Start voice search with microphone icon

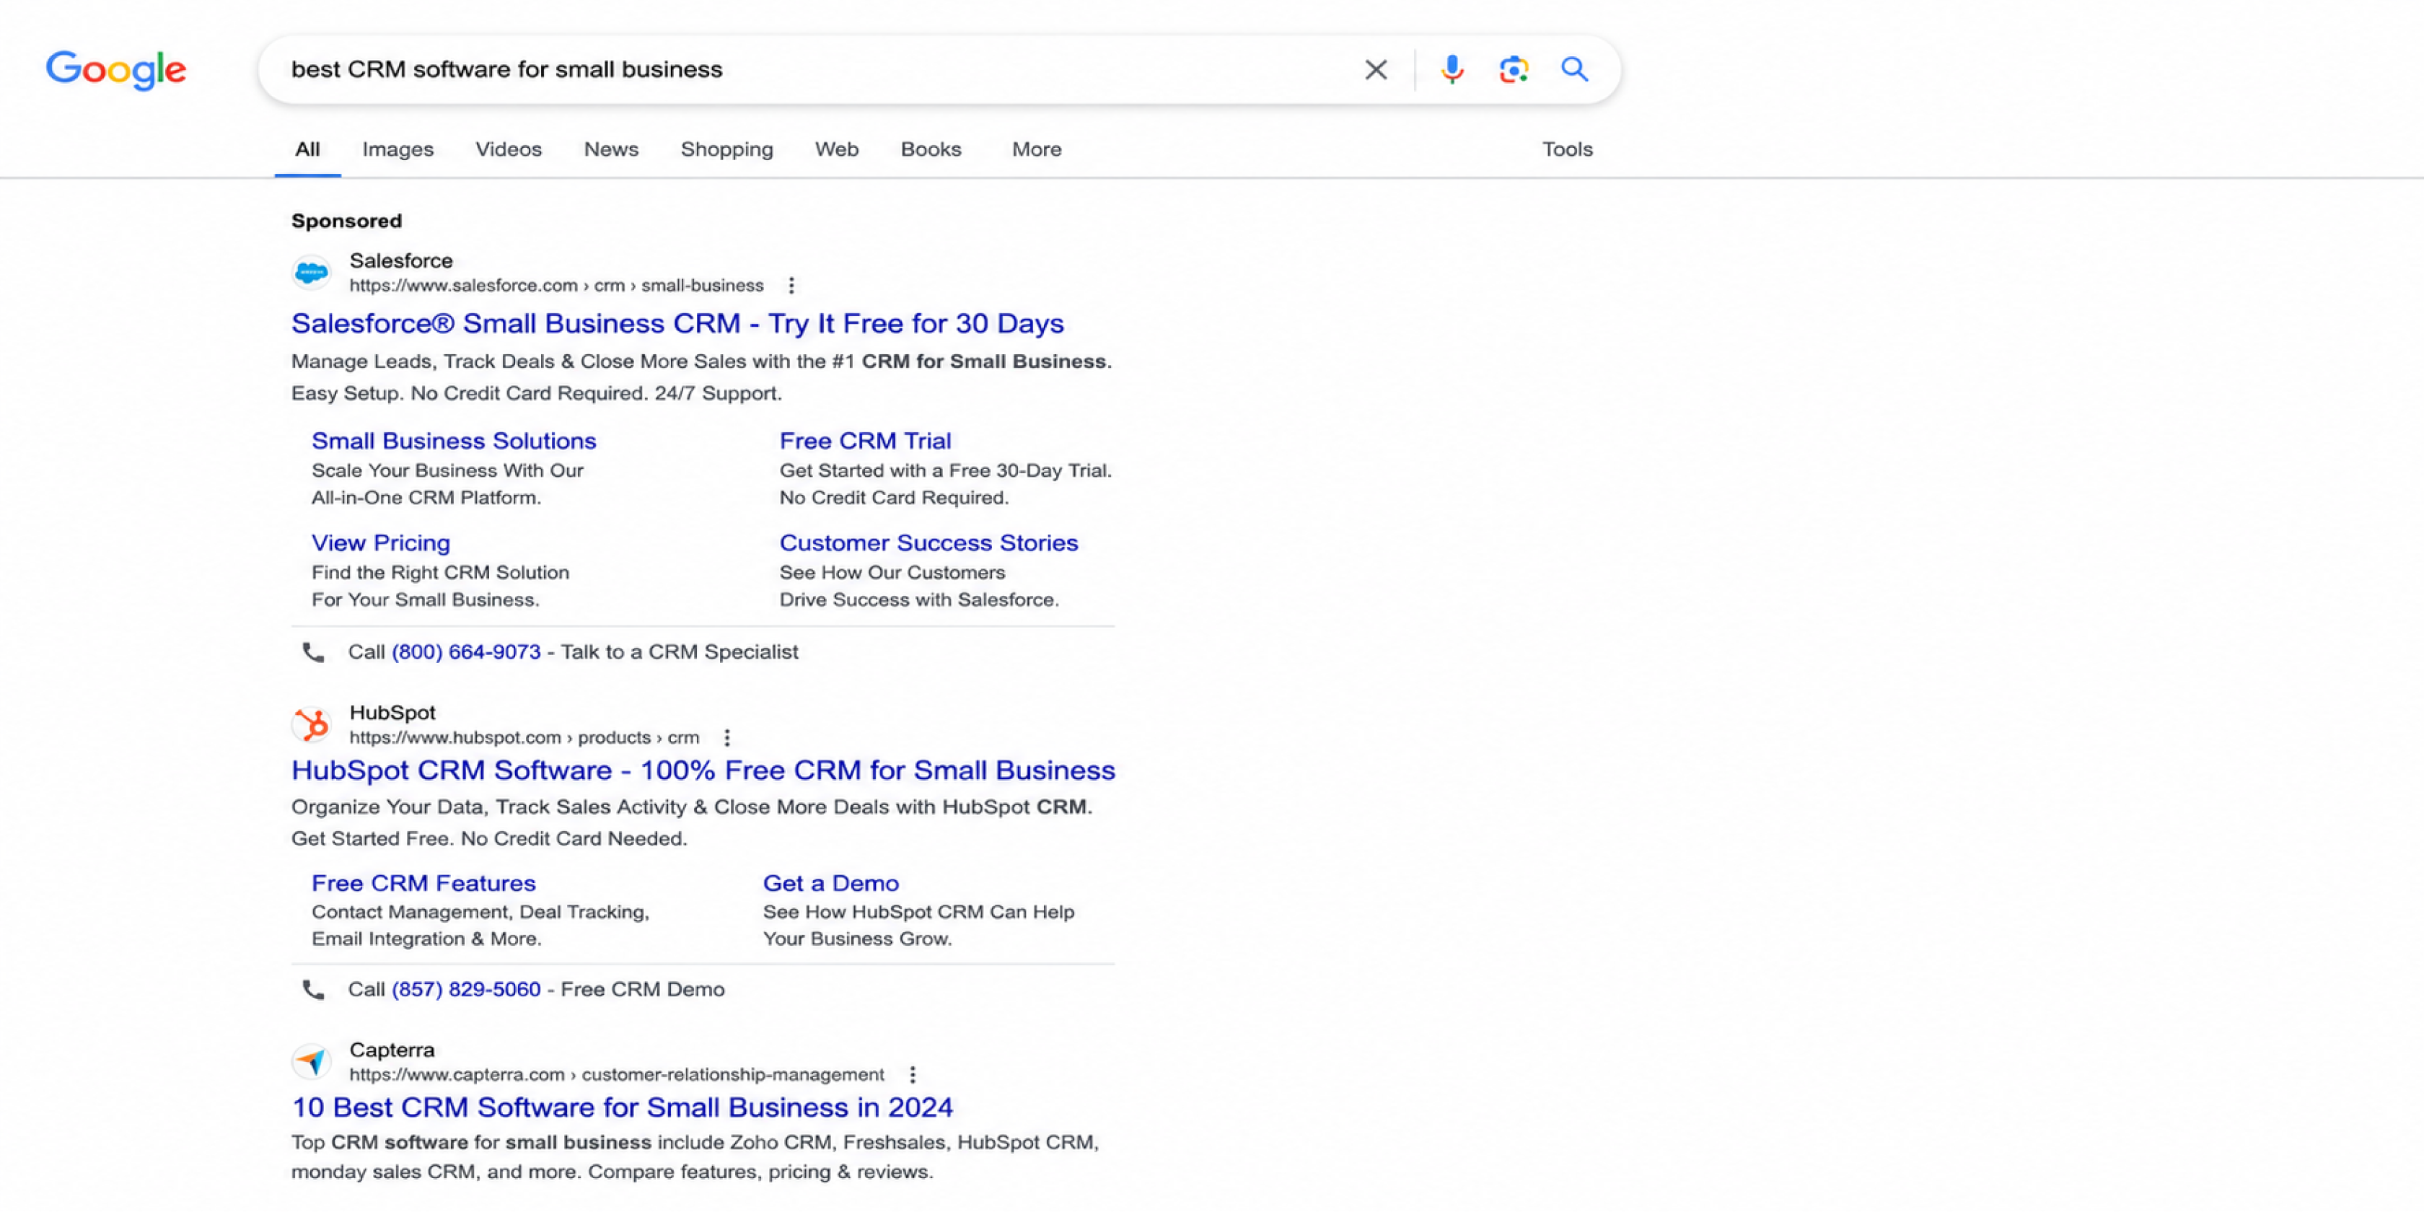[1452, 70]
